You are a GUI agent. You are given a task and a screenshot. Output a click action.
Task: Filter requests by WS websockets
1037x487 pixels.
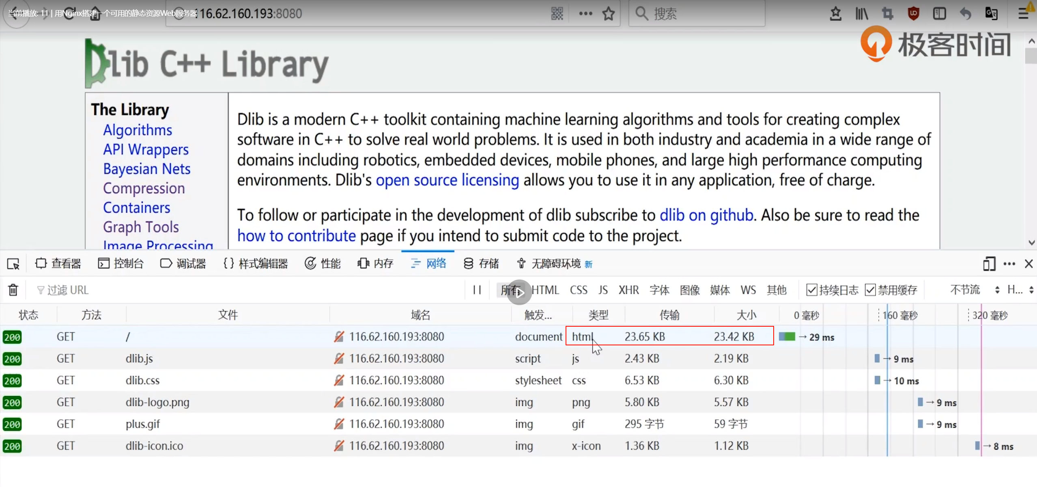point(748,290)
